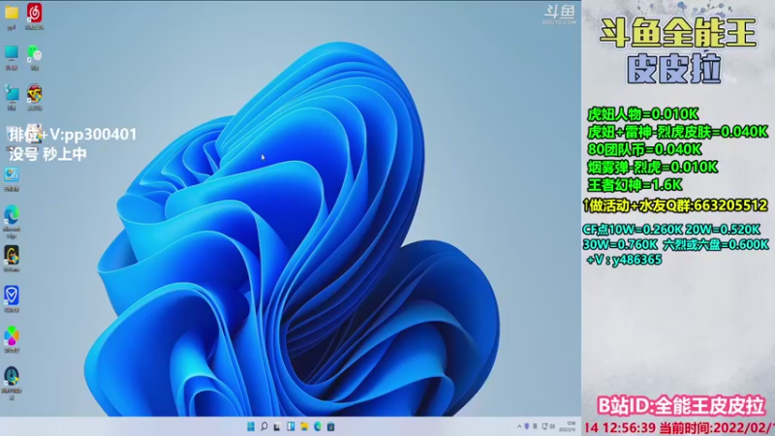Image resolution: width=775 pixels, height=436 pixels.
Task: Open taskbar Search
Action: 263,426
